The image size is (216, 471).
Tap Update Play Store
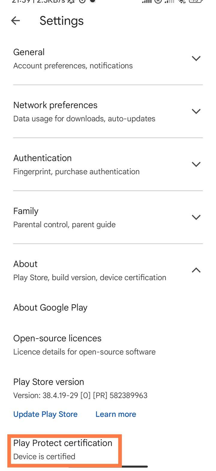point(45,414)
